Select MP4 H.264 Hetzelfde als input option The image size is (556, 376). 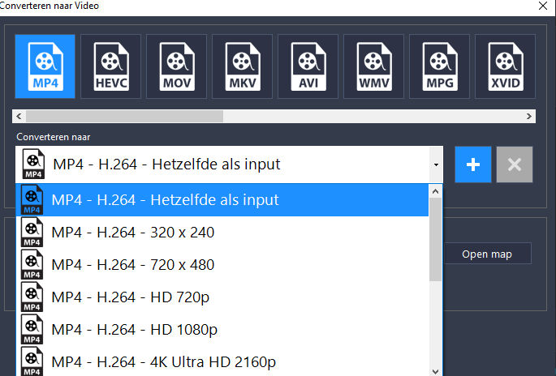pos(222,200)
